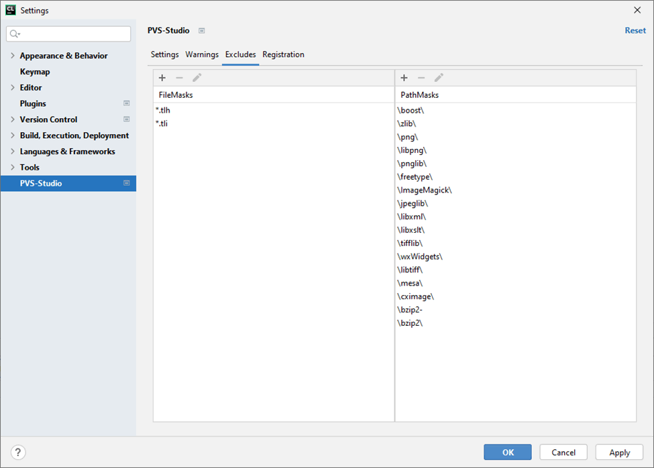
Task: Open the Registration tab
Action: coord(283,55)
